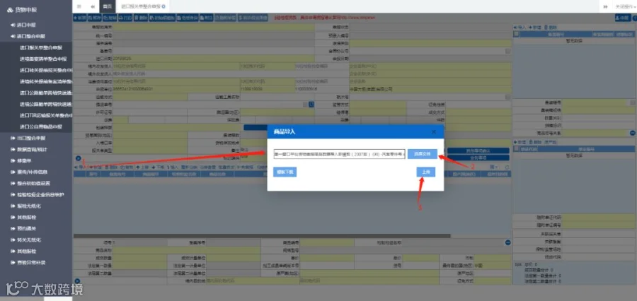
Task: Click 新增 plus icon in top toolbar
Action: tap(79, 18)
